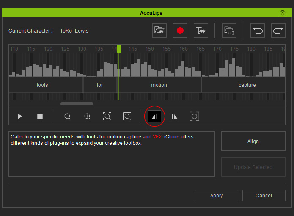This screenshot has height=216, width=294.
Task: Fit timeline zoom to selection
Action: (107, 116)
